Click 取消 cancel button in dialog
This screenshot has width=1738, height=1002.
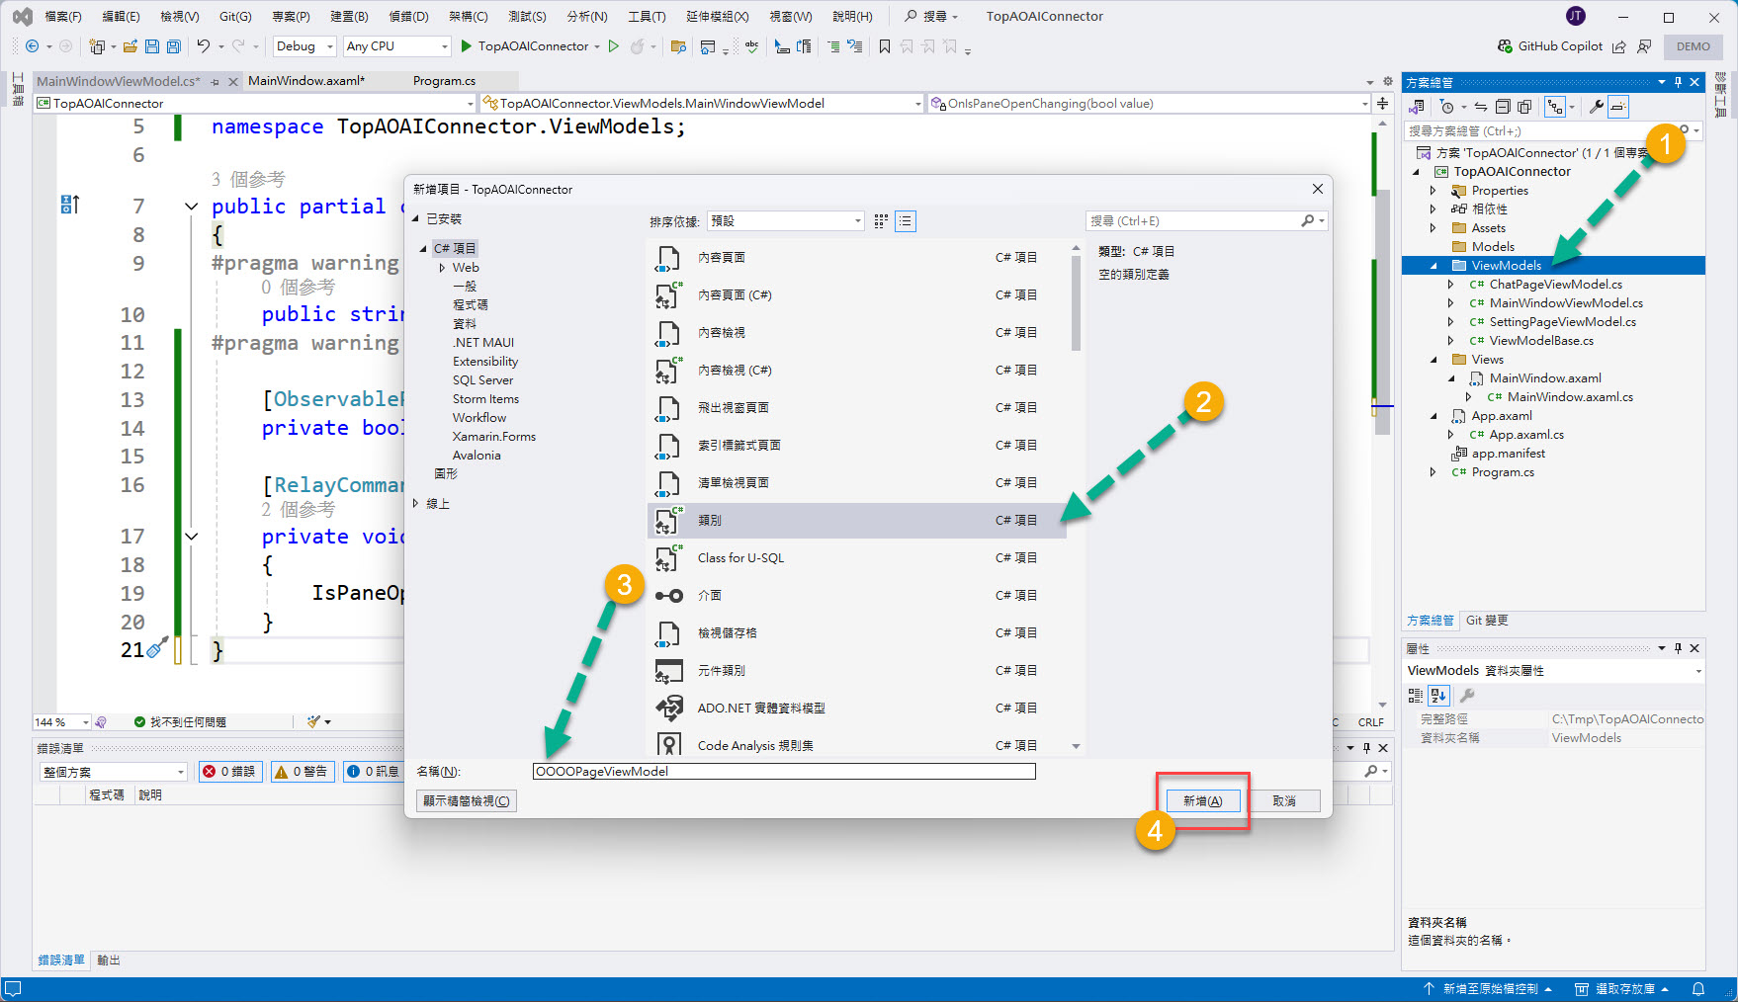[1284, 801]
